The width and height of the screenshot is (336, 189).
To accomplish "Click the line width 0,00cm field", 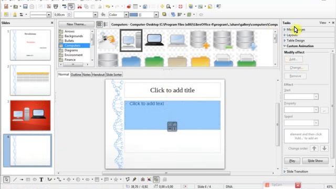I will [60, 15].
